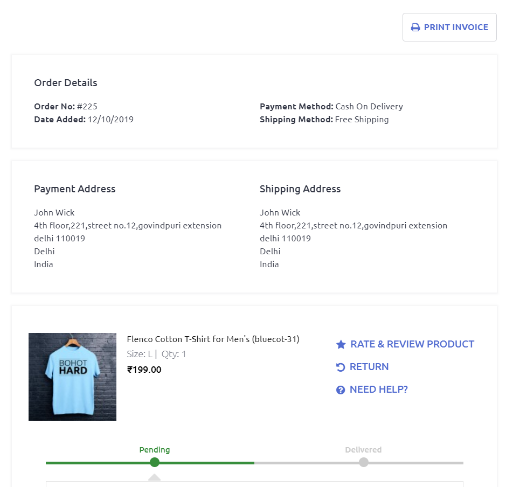Start a RETURN for this item

(369, 367)
